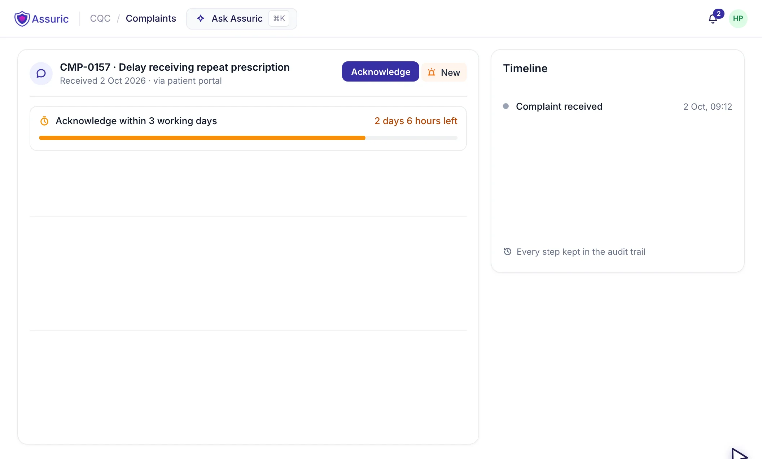This screenshot has width=762, height=459.
Task: Click the complaint speech bubble icon
Action: coord(41,74)
